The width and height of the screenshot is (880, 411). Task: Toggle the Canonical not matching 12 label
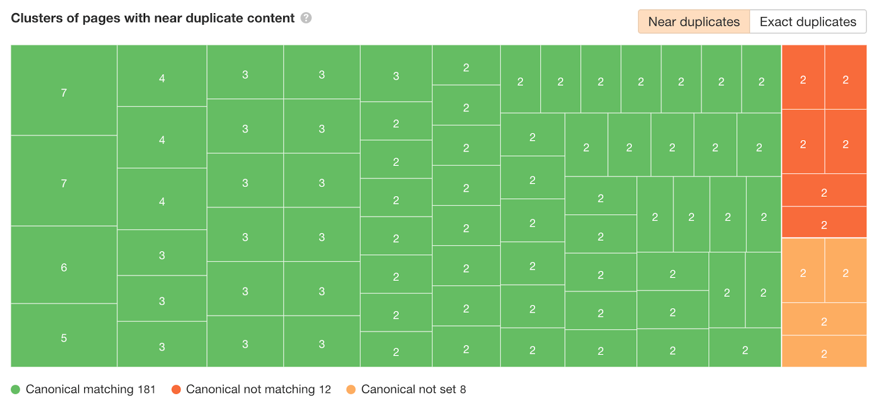[258, 390]
